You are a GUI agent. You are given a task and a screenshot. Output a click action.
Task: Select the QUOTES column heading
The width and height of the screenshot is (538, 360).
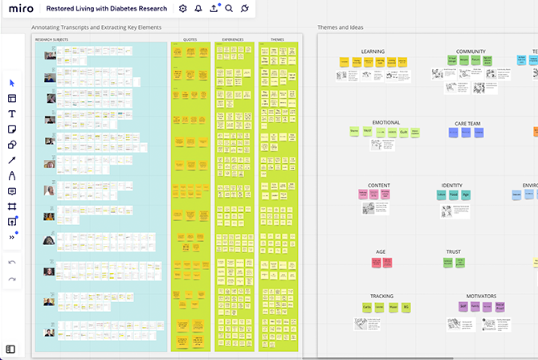click(190, 39)
